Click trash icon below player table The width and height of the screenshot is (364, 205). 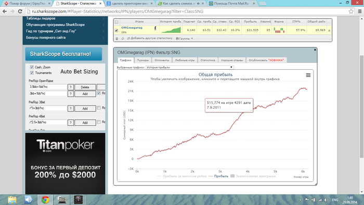117,39
